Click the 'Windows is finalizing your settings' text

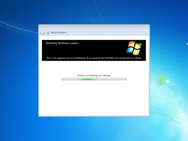click(94, 76)
